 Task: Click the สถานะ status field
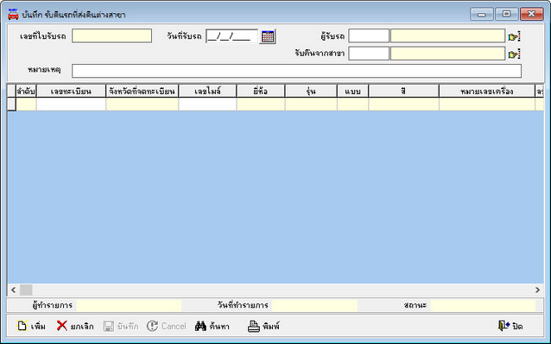tap(483, 305)
